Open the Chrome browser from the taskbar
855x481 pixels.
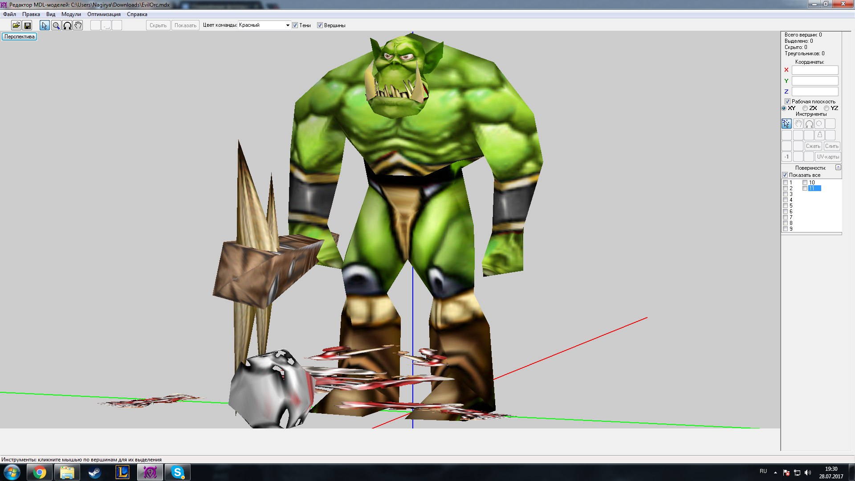(40, 472)
